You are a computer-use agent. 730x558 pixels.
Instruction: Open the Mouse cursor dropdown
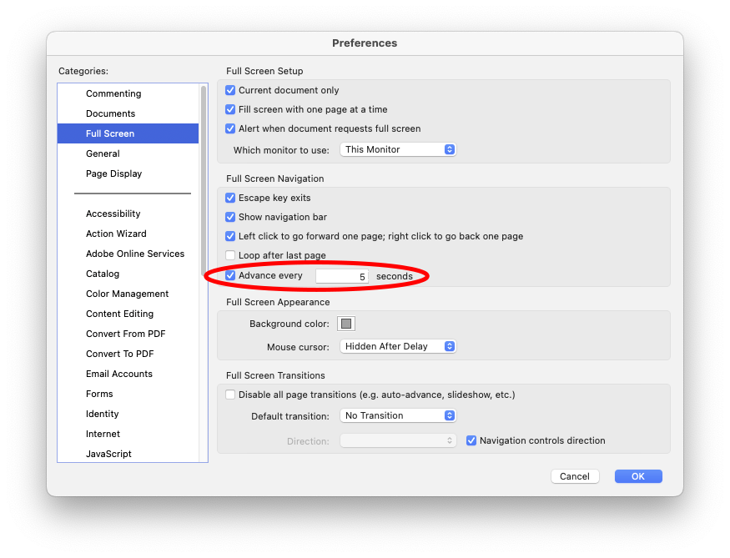pyautogui.click(x=398, y=345)
